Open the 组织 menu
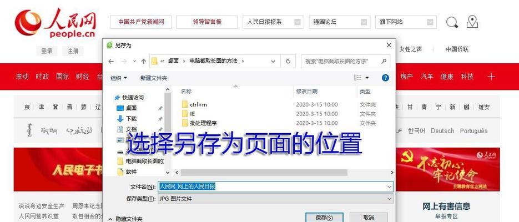This screenshot has width=519, height=222. (x=118, y=78)
